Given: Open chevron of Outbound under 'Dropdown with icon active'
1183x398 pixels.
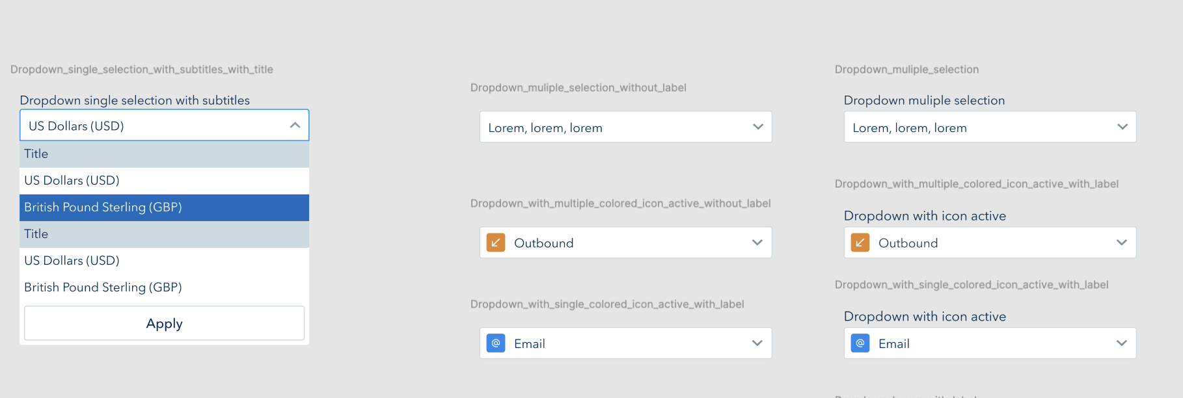Looking at the screenshot, I should 1121,243.
